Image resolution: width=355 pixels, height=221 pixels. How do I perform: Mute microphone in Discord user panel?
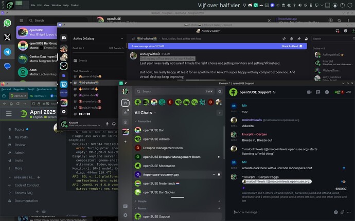[x=106, y=124]
